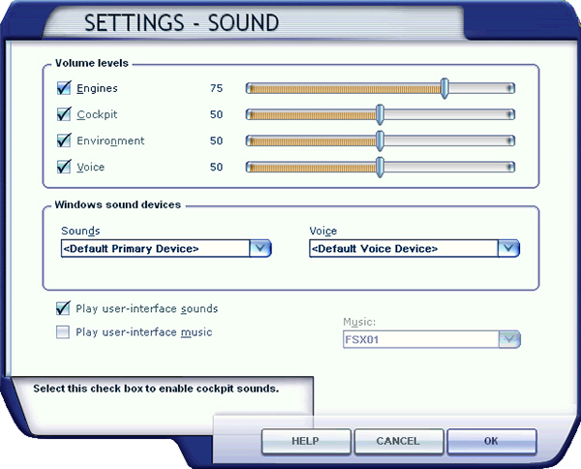
Task: Click the Voice label in Volume levels
Action: [90, 167]
